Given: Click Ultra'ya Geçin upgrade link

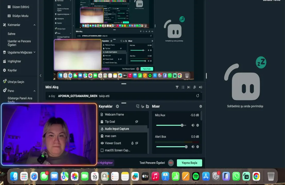Looking at the screenshot, I should point(14,82).
